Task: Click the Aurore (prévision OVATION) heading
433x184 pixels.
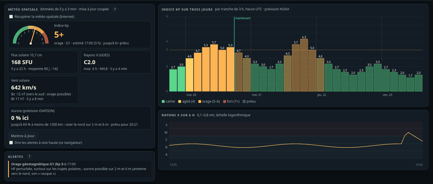Action: pos(33,111)
